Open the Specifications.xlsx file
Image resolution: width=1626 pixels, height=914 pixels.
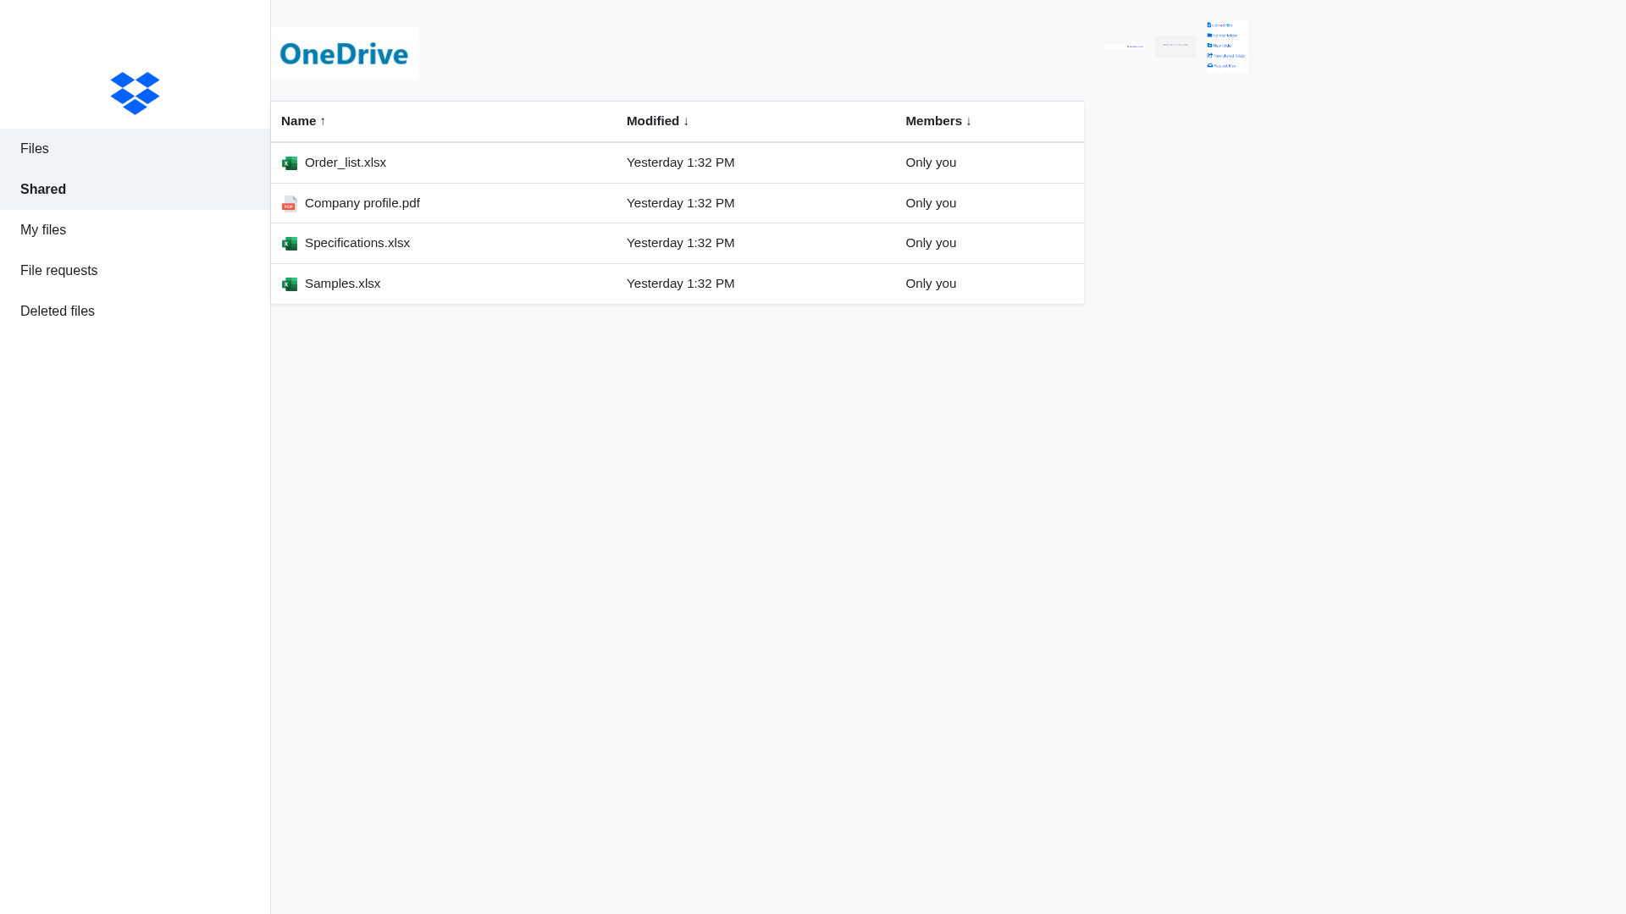pos(357,243)
